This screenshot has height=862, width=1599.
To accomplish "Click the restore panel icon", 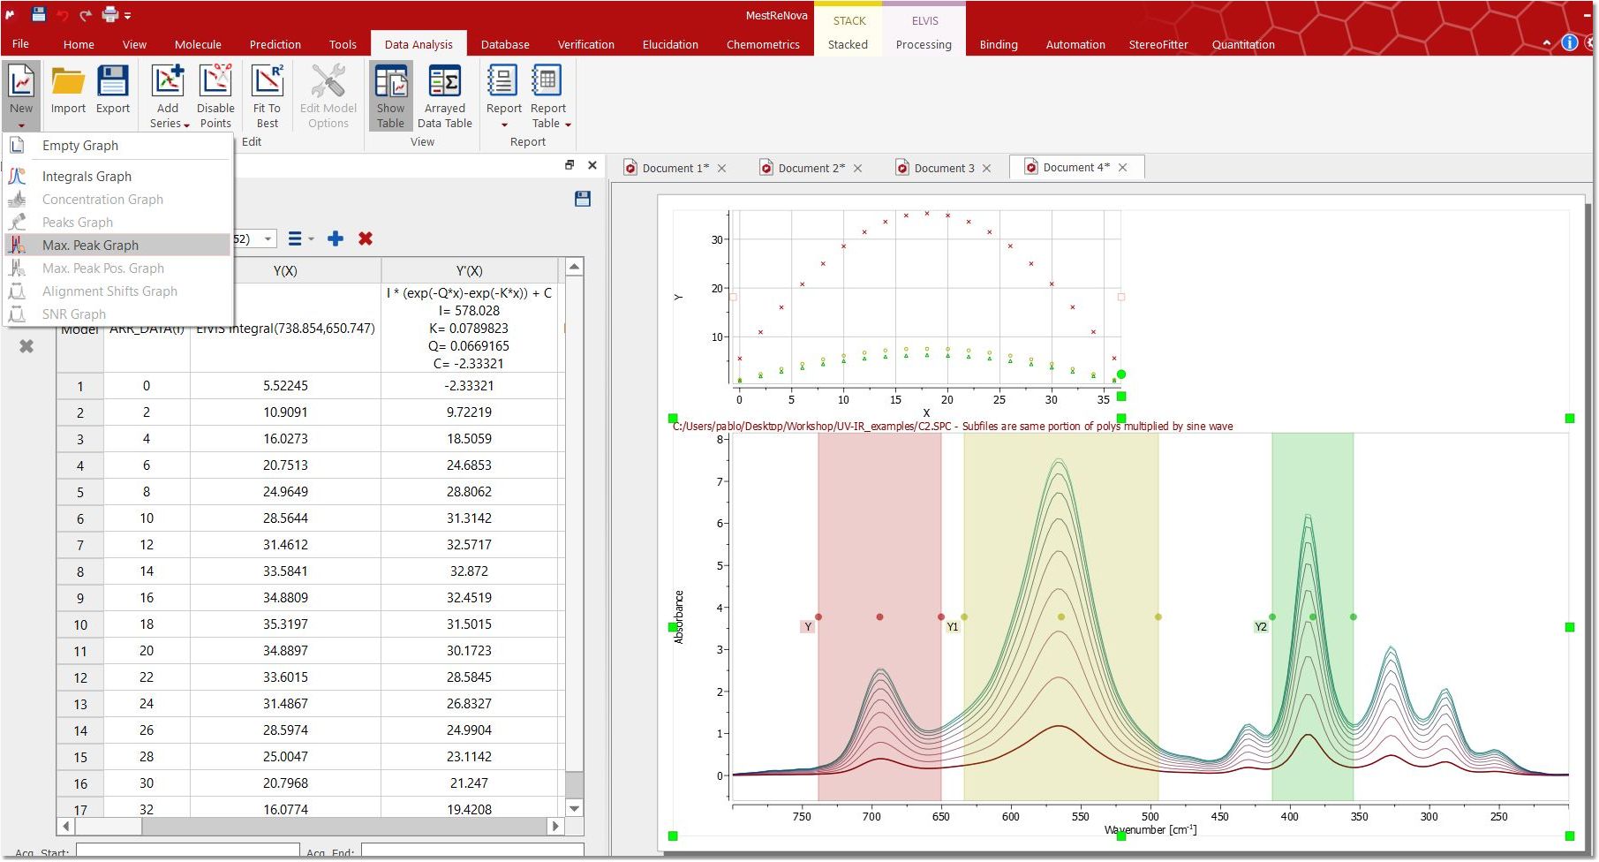I will [x=569, y=165].
